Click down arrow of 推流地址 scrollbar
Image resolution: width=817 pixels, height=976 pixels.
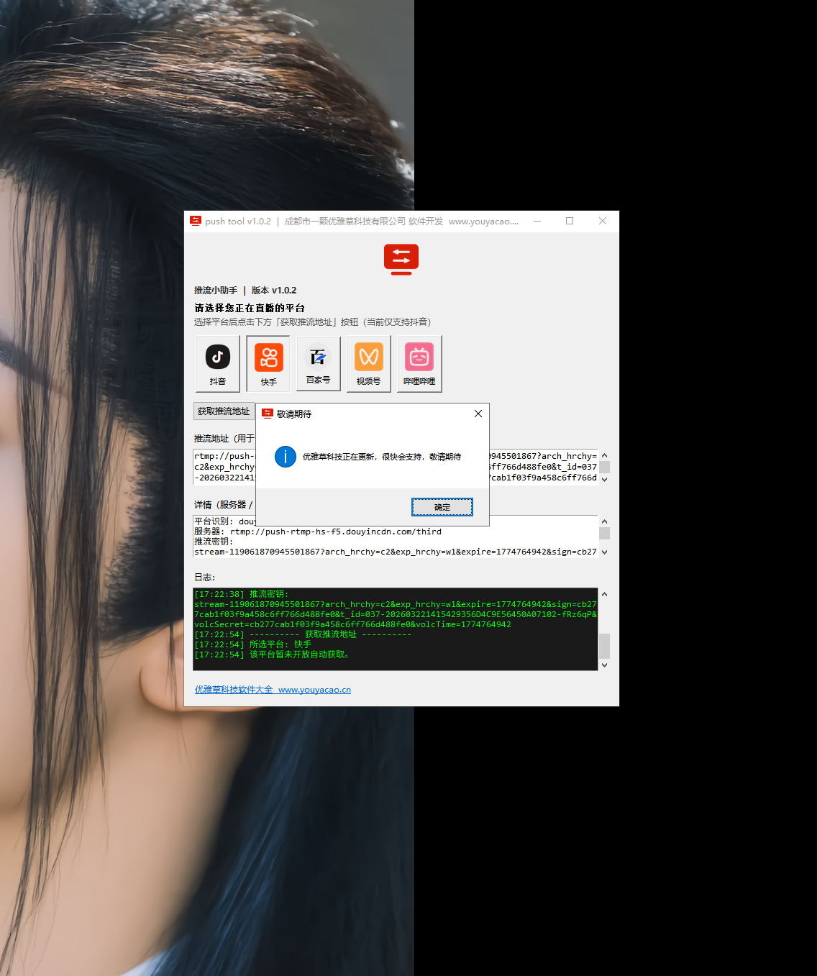pos(604,479)
